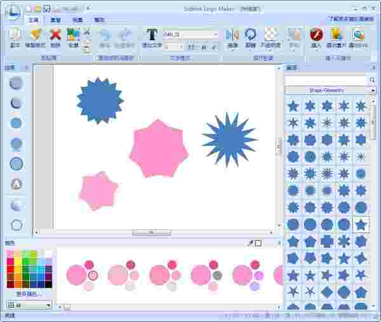This screenshot has height=322, width=381.
Task: Expand the quick access toolbar customize arrow
Action: pos(89,8)
